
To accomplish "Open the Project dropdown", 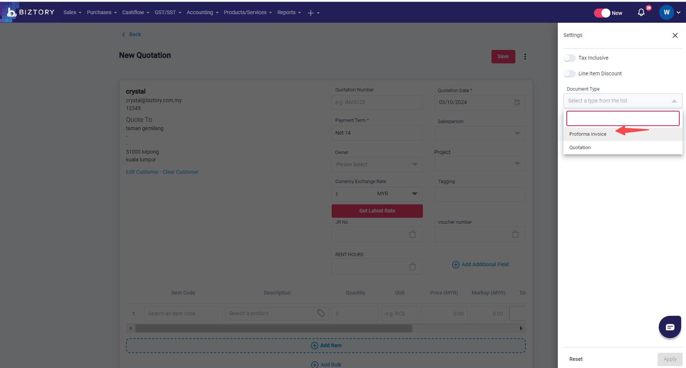I will 480,164.
